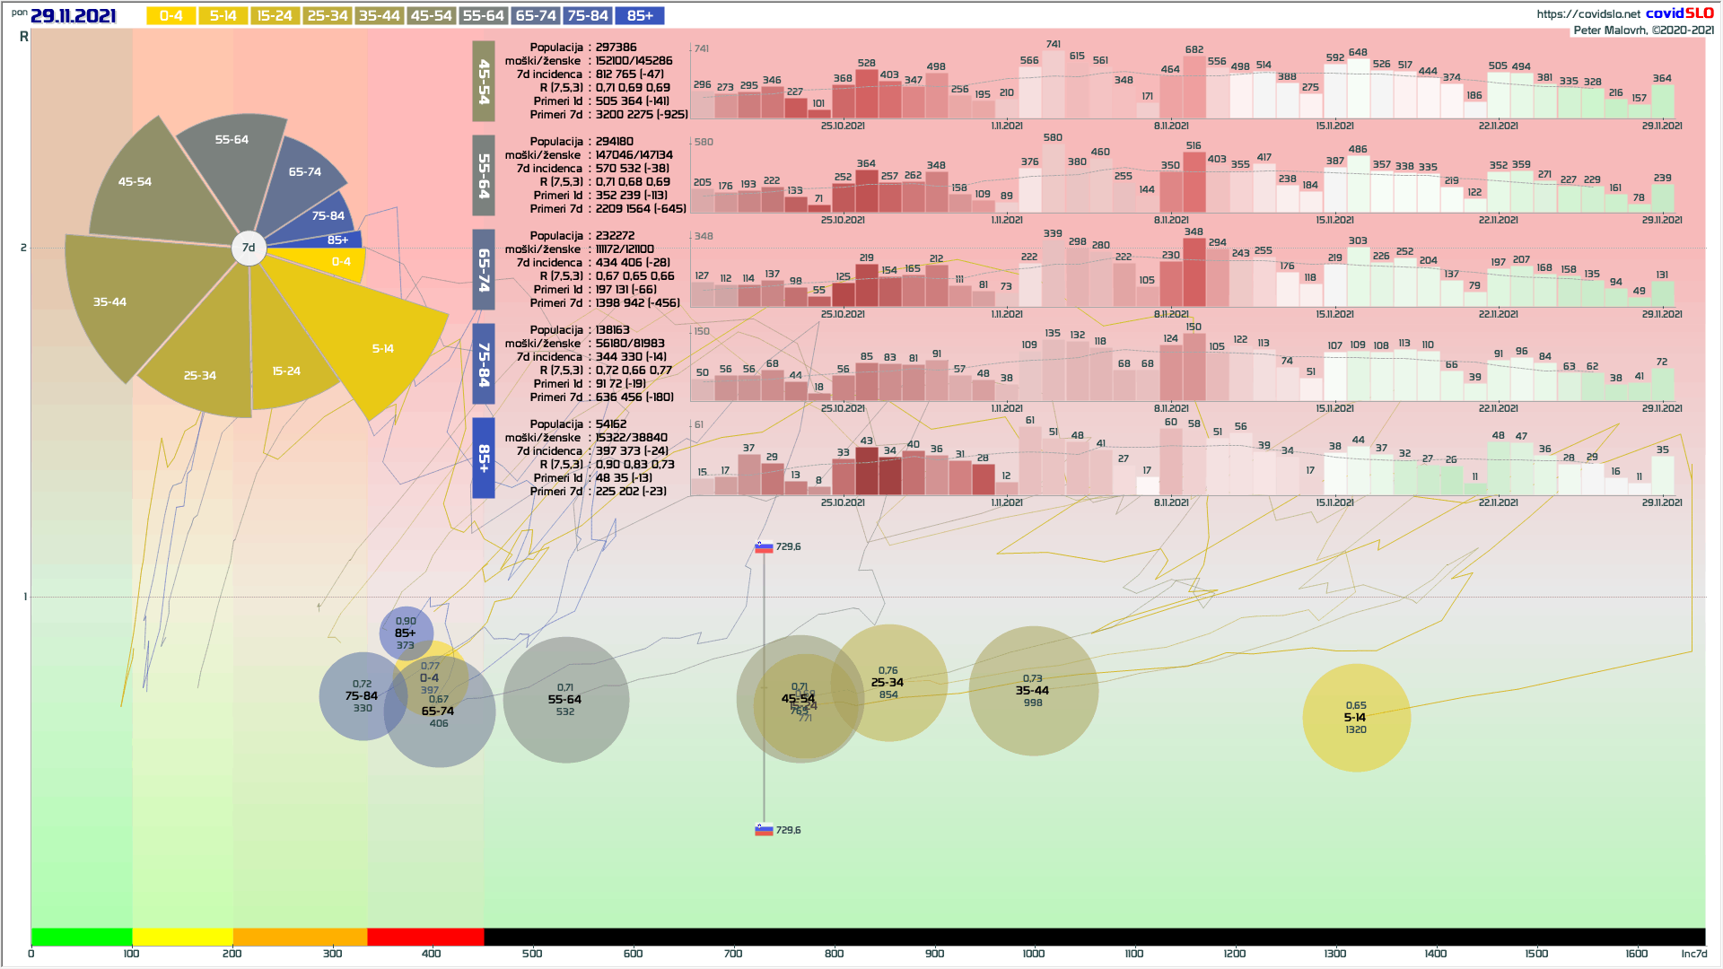Click the 7d center of pie chart
Viewport: 1723px width, 969px height.
pyautogui.click(x=249, y=248)
